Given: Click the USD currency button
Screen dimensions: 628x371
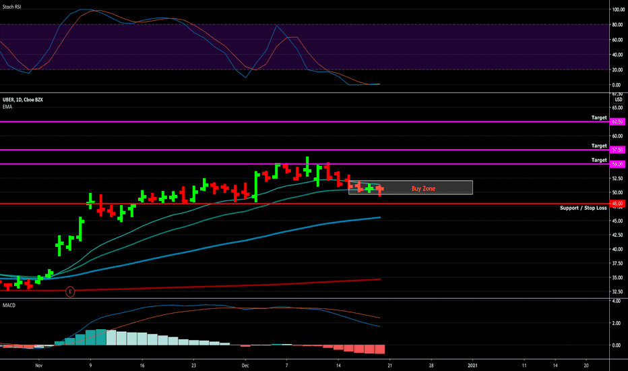Looking at the screenshot, I should 619,99.
